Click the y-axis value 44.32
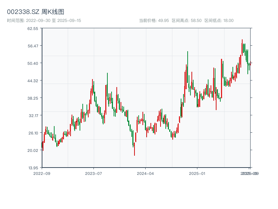Image resolution: width=278 pixels, height=209 pixels. tap(33, 81)
